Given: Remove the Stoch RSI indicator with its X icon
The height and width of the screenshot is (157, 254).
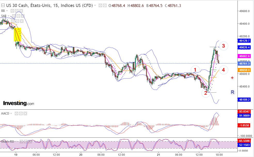Looking at the screenshot, I should point(30,142).
